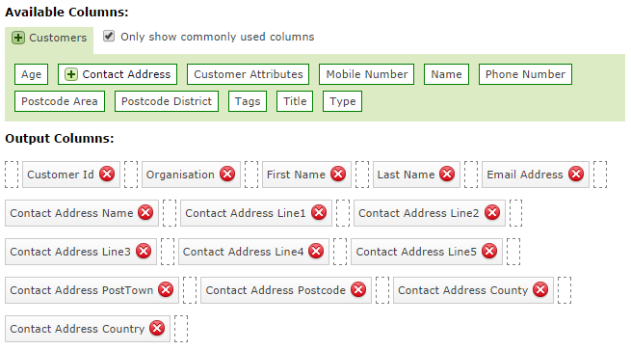631x350 pixels.
Task: Remove Contact Address Country column
Action: [x=157, y=328]
